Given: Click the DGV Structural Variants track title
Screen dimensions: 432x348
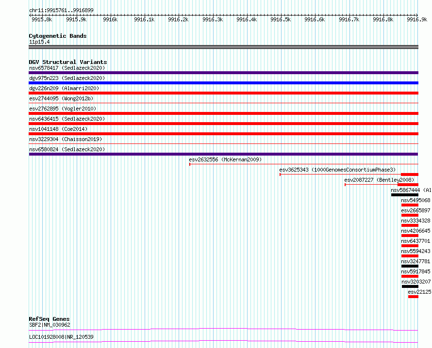Looking at the screenshot, I should 68,62.
